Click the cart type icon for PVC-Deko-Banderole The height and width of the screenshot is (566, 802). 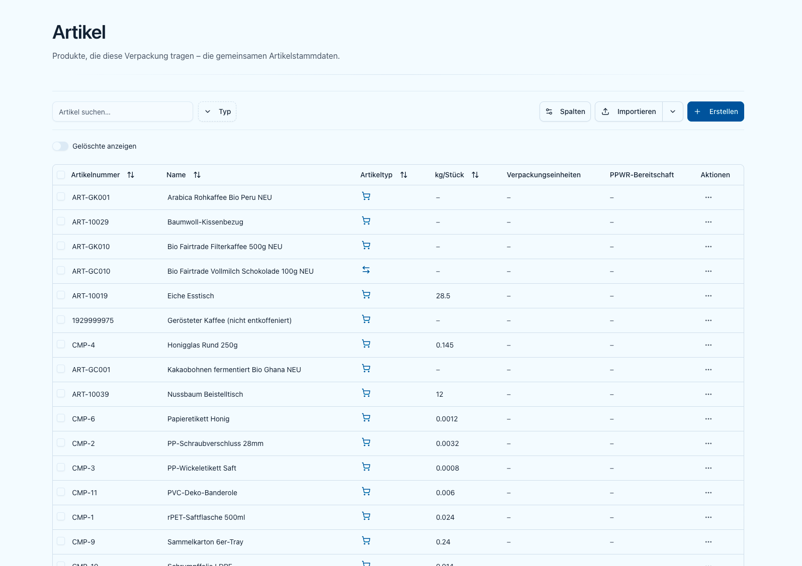366,492
